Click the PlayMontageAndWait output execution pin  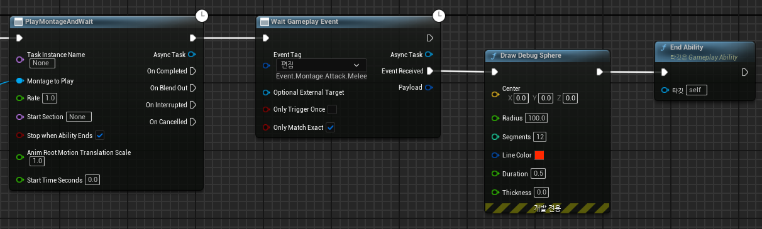[192, 38]
